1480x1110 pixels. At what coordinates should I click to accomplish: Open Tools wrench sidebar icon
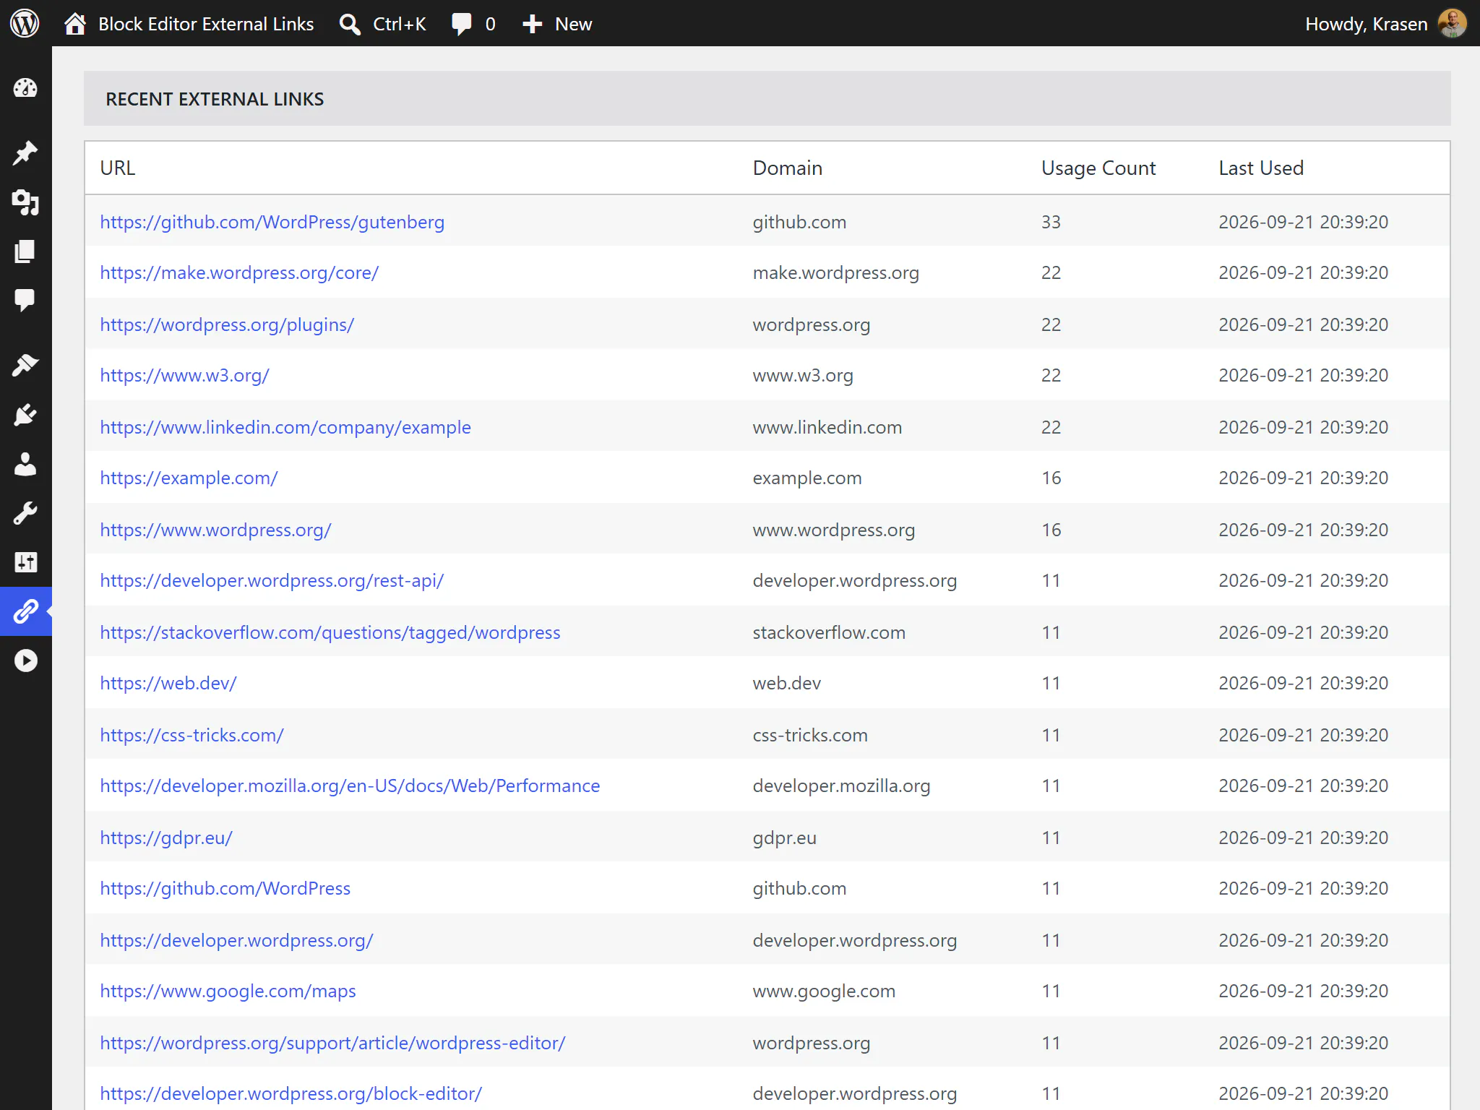pyautogui.click(x=25, y=513)
